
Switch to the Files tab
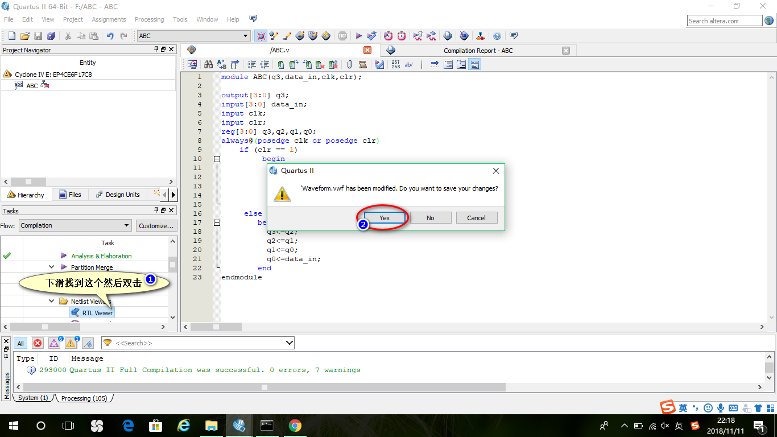(x=70, y=195)
